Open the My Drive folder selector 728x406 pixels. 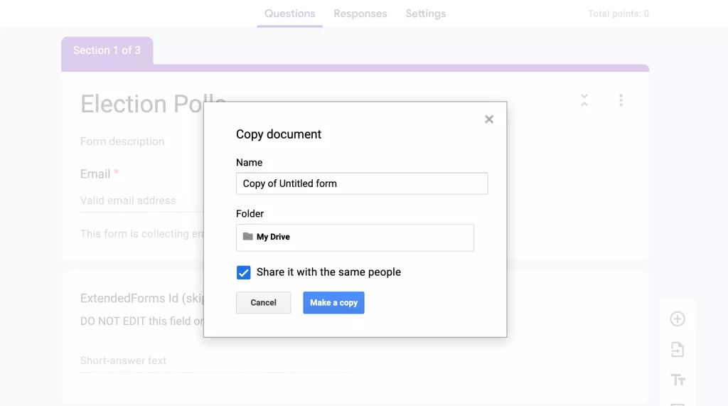(355, 237)
